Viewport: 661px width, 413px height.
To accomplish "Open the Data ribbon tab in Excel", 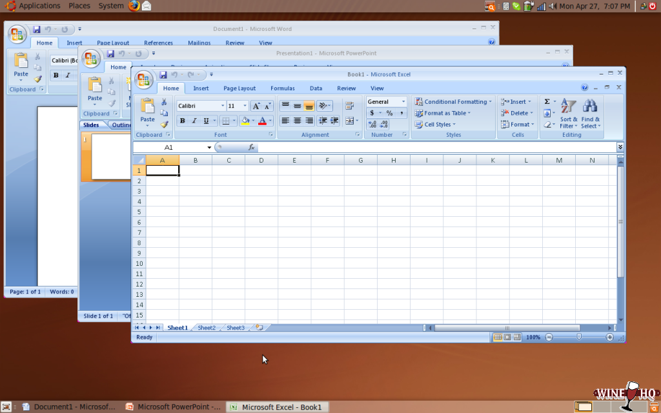I will pos(316,88).
